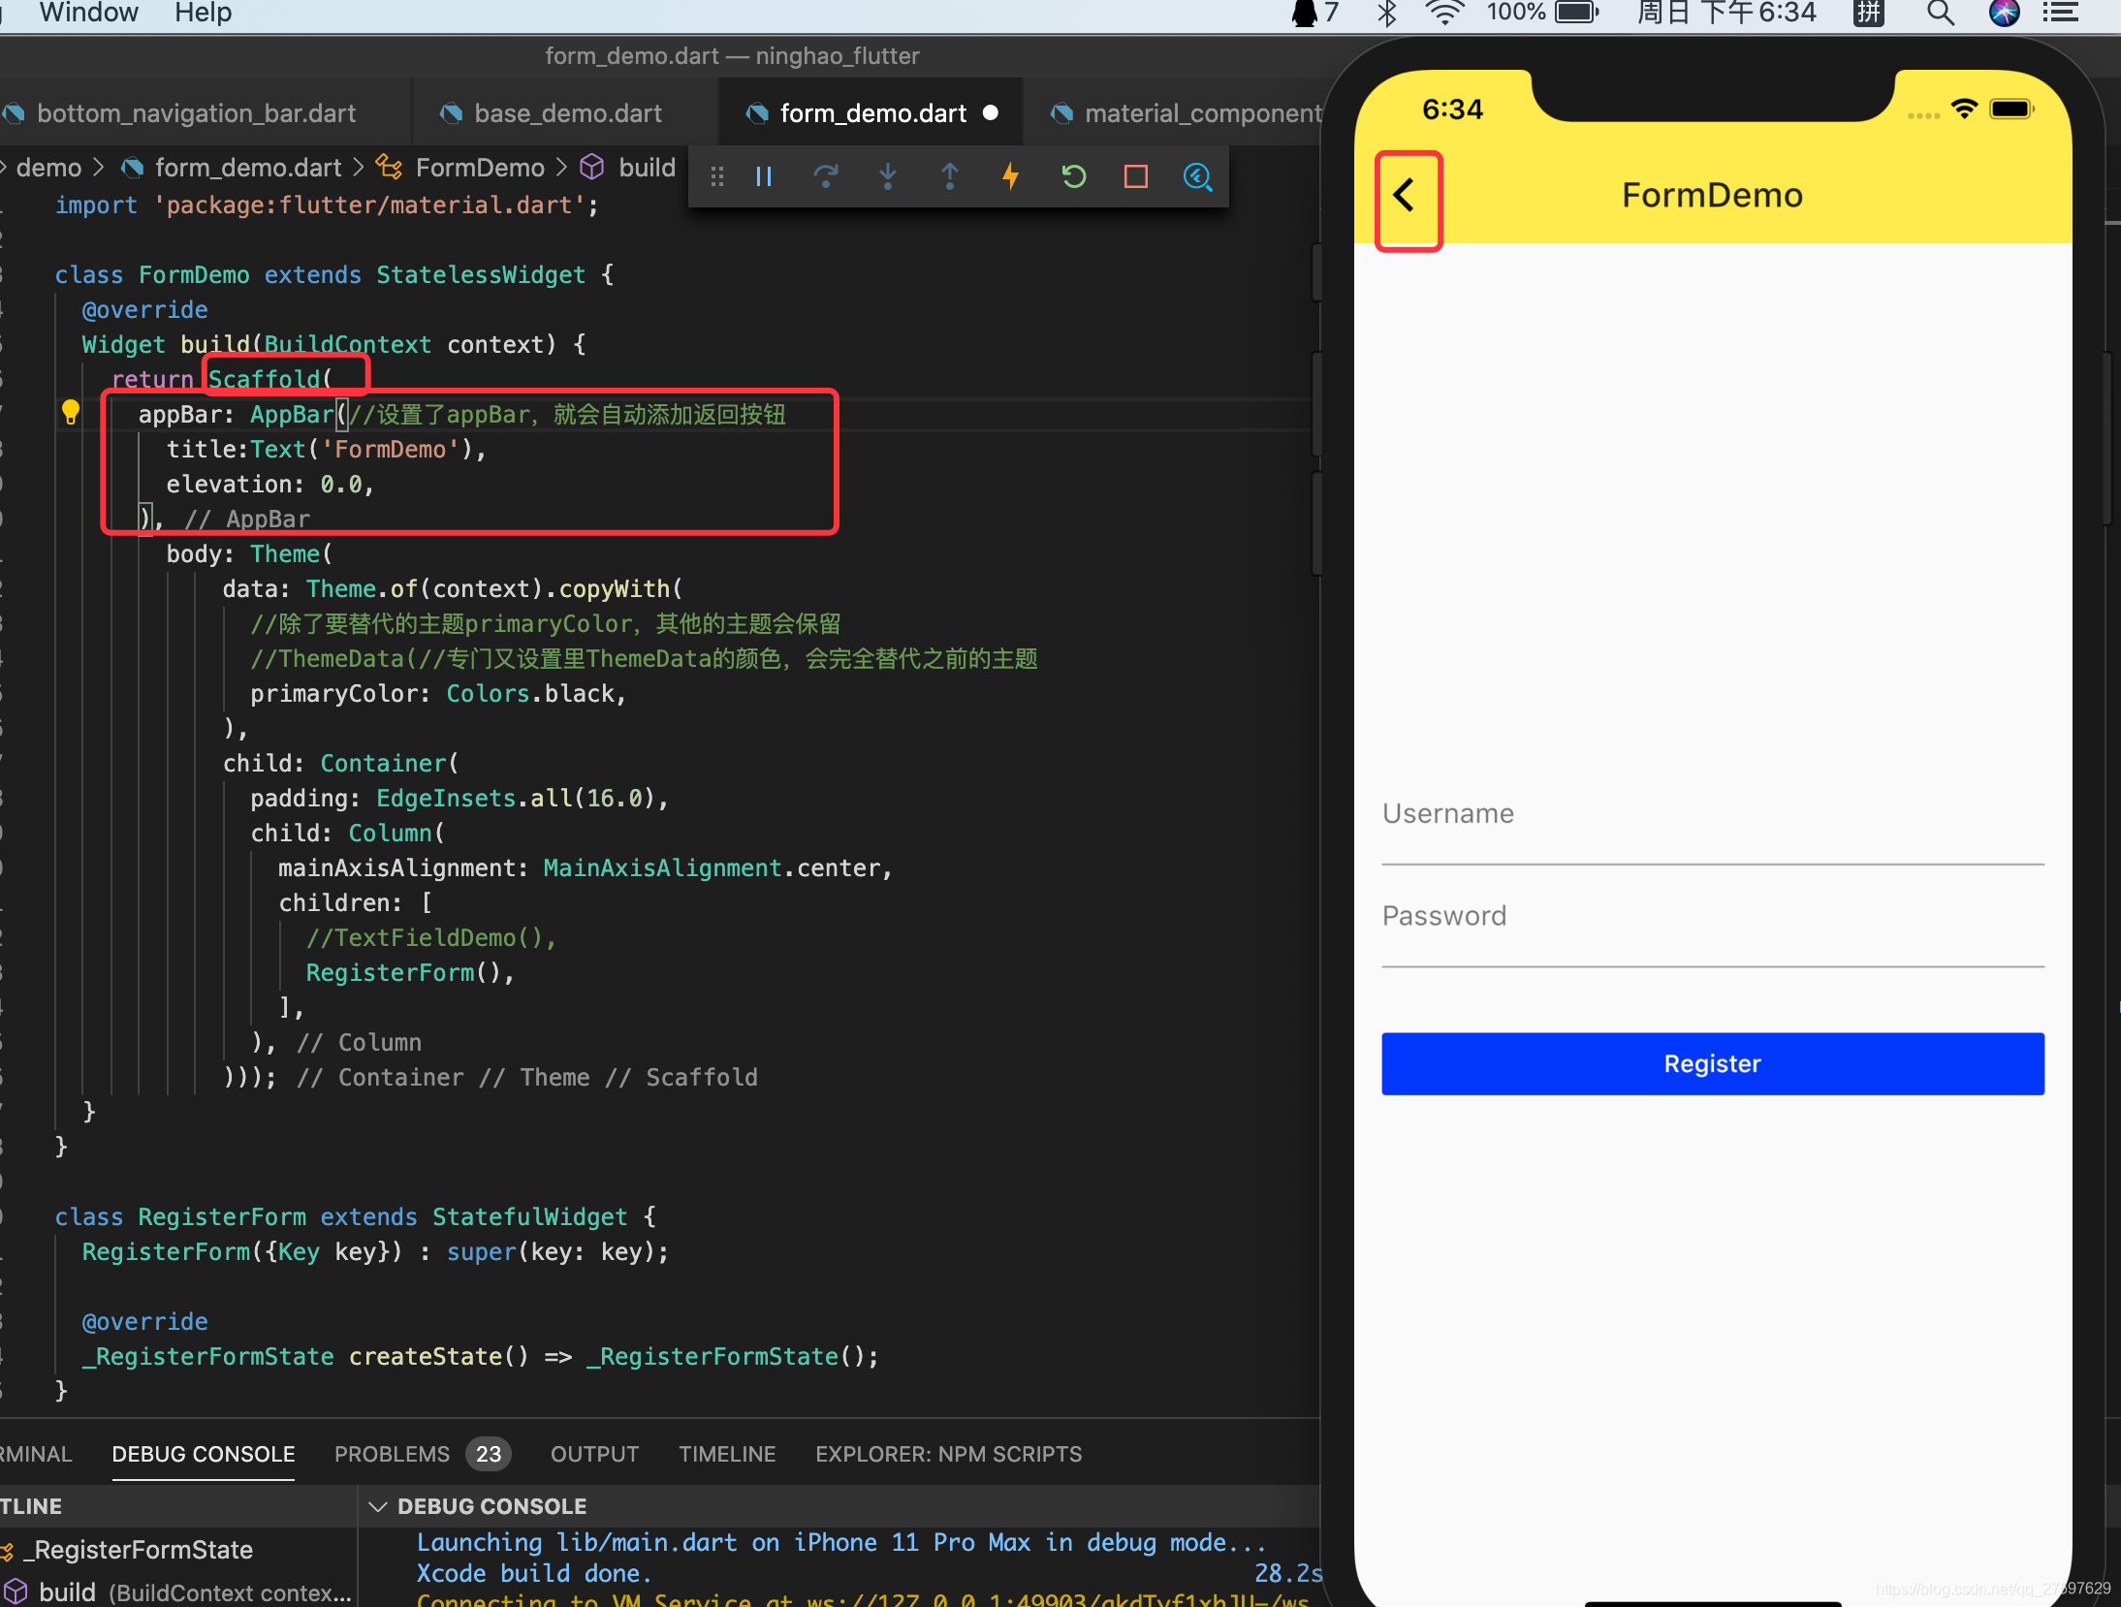Viewport: 2121px width, 1607px height.
Task: Click the createState() method line
Action: coord(481,1356)
